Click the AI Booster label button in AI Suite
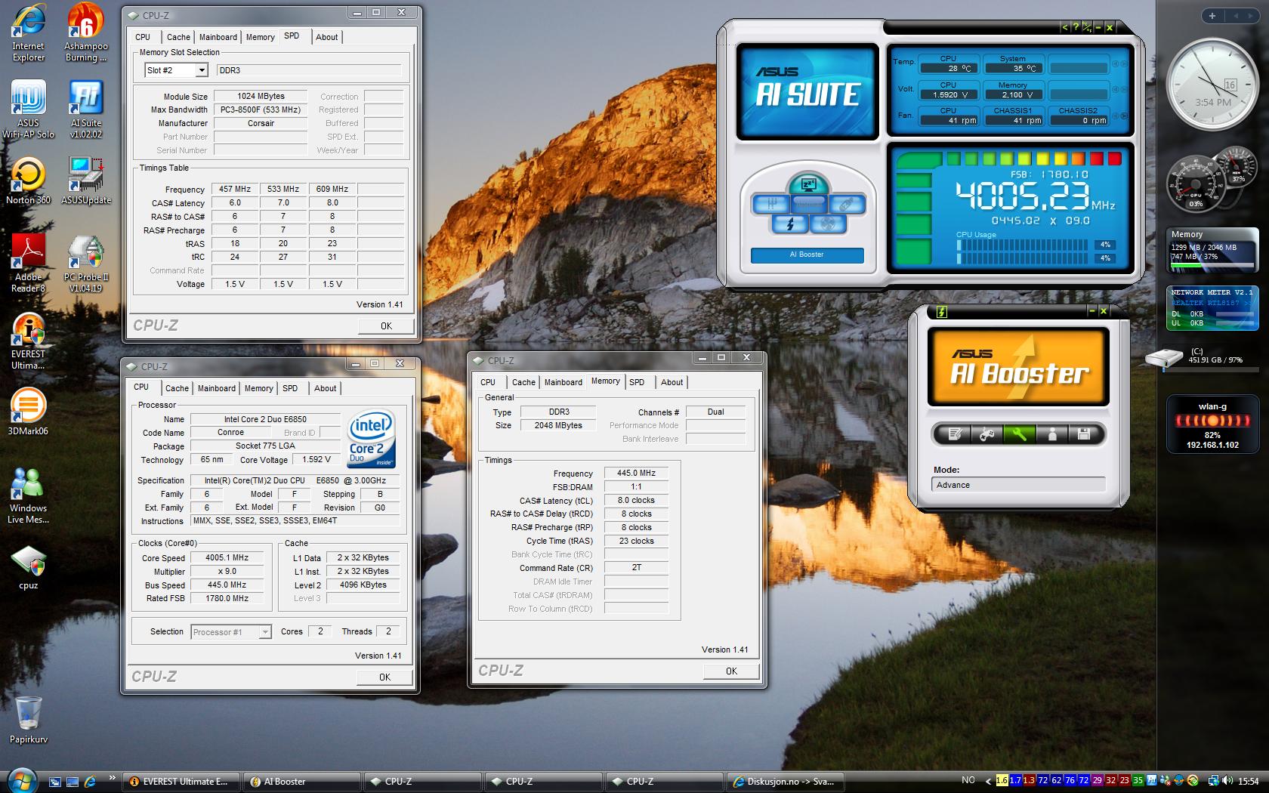 coord(807,255)
